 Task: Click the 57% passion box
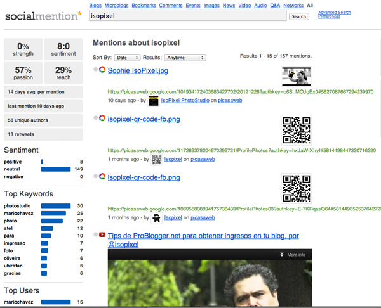tap(23, 73)
